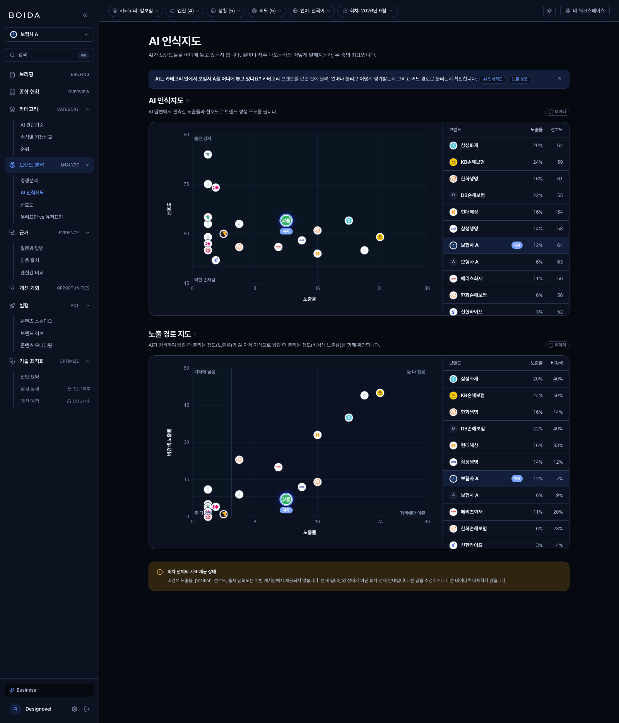The width and height of the screenshot is (619, 723).
Task: Open 진단 요약 under 기술 최적화
Action: tap(30, 377)
